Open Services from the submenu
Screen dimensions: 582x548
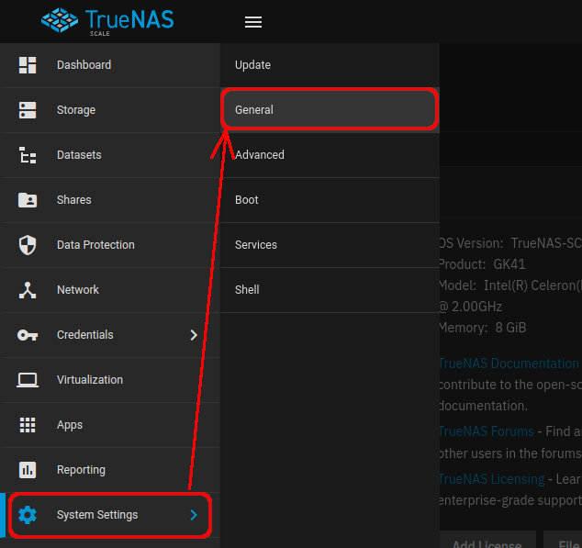coord(330,245)
